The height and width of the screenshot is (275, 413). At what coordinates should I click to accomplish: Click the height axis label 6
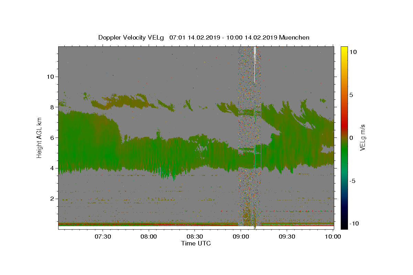pyautogui.click(x=52, y=137)
